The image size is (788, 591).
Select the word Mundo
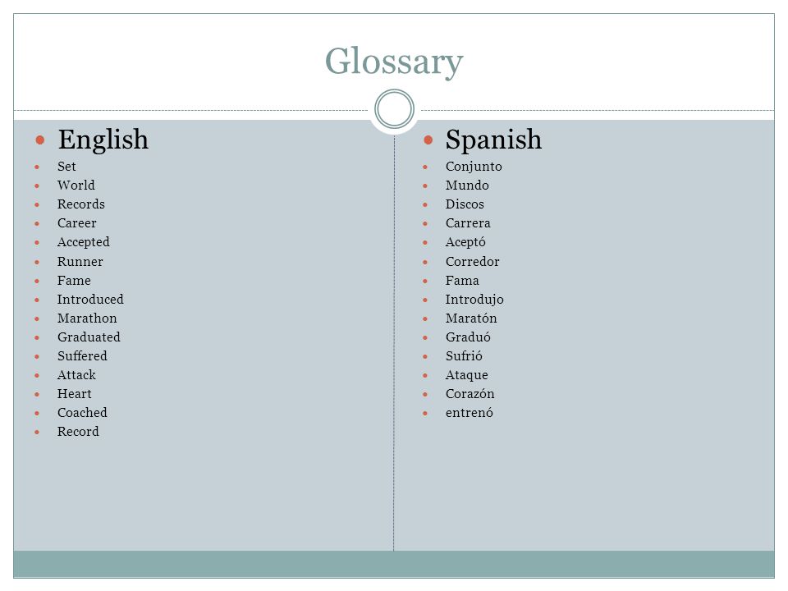pos(467,186)
